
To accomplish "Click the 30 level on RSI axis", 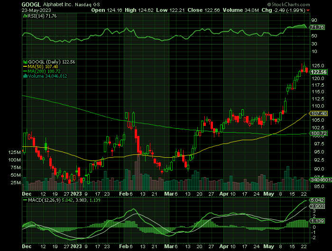I will 314,44.
